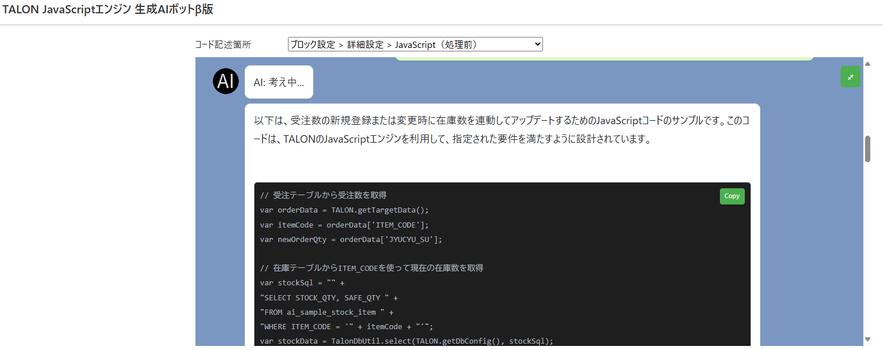Click the comment '// 在庫テーブルからITEM_CODEを使って現在の在庫数を取得'
Screen dimensions: 883x350
click(372, 268)
